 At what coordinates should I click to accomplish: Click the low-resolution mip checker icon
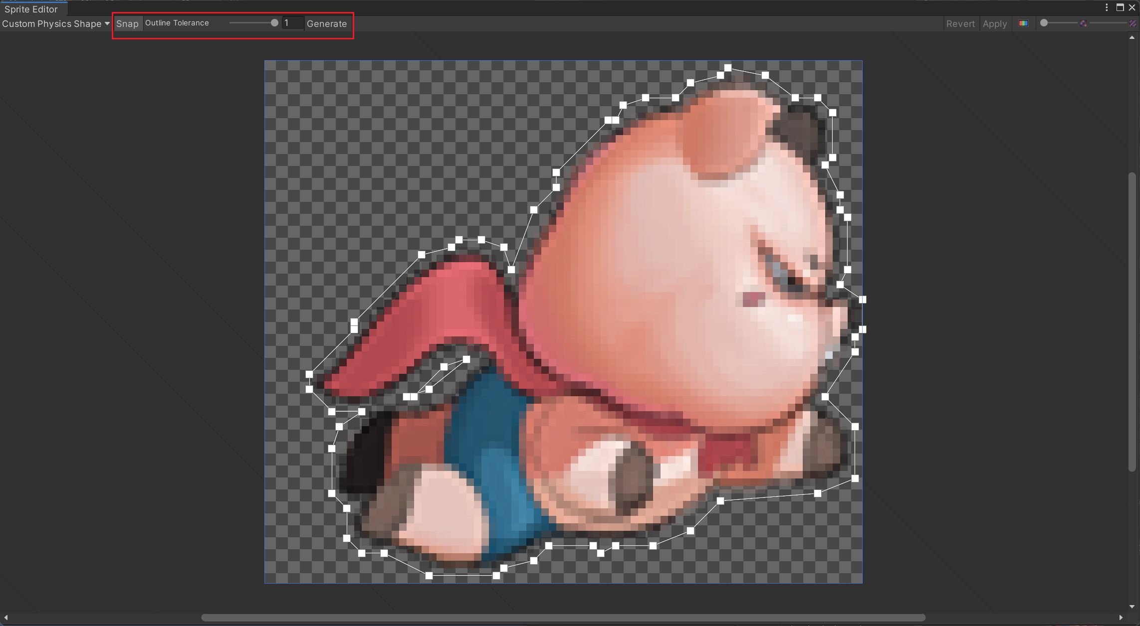click(1083, 23)
